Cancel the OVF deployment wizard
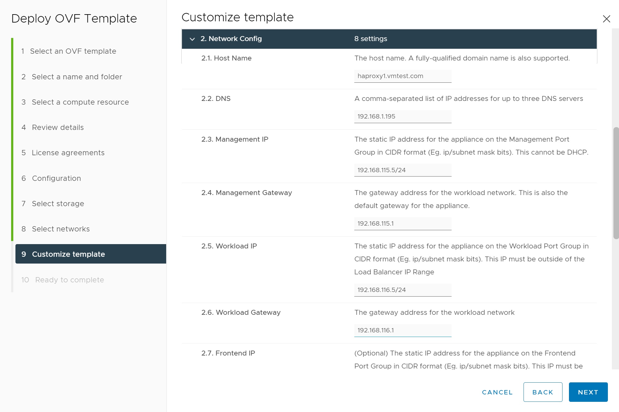This screenshot has width=619, height=412. (497, 392)
